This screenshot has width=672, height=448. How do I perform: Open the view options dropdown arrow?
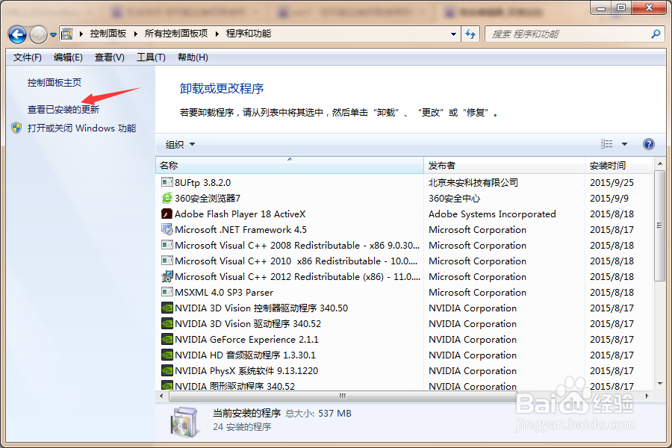click(624, 144)
